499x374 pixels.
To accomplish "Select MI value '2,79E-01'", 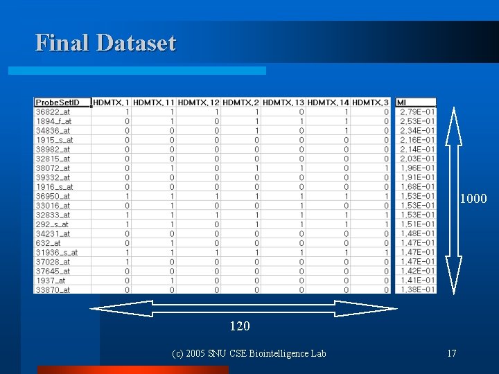I will (416, 112).
